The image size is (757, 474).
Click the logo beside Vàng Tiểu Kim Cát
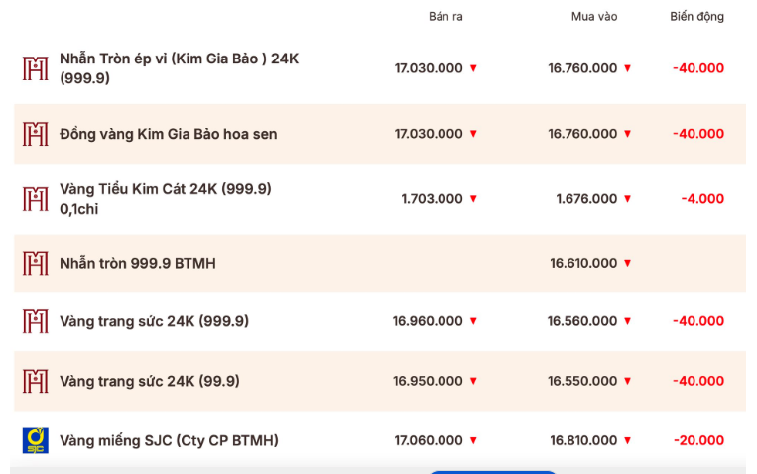point(36,198)
